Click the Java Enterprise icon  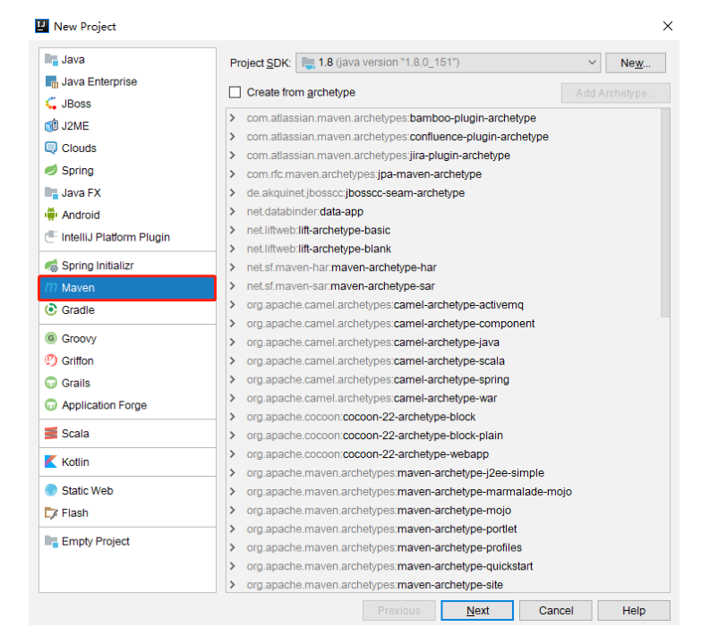click(x=51, y=81)
